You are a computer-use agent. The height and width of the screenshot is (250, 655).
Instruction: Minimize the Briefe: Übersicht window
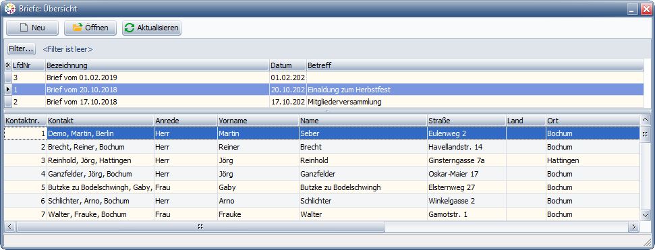633,9
